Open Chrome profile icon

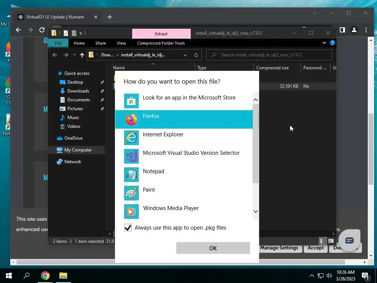(354, 30)
